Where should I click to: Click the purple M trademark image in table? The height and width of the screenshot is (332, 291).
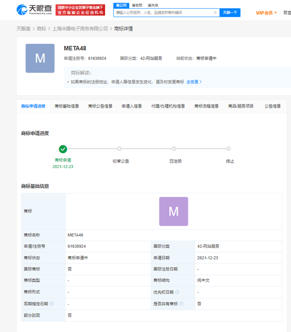tap(173, 211)
